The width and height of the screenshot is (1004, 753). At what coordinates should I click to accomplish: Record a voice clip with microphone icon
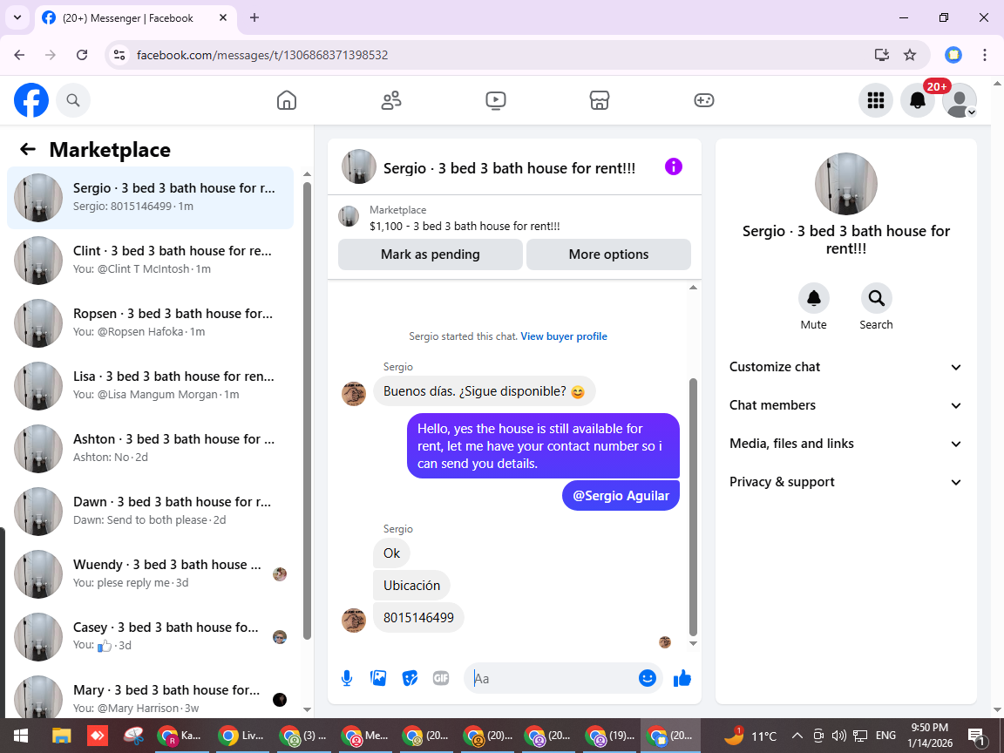[x=346, y=678]
